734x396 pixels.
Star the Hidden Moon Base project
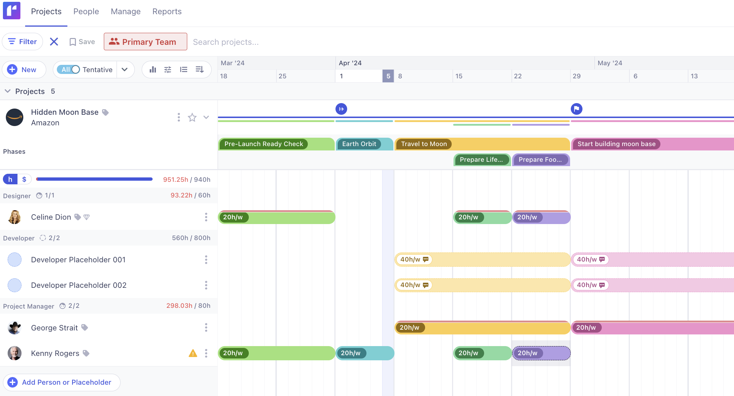pyautogui.click(x=192, y=117)
